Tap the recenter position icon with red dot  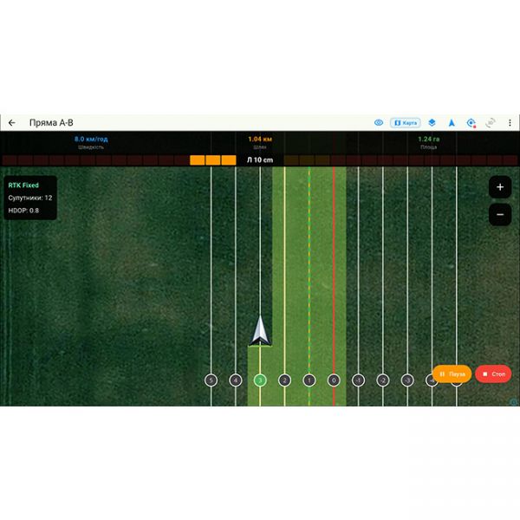pos(471,123)
